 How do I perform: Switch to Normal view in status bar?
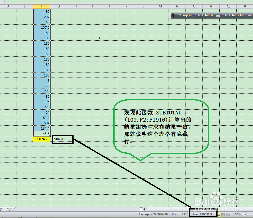tap(219, 214)
